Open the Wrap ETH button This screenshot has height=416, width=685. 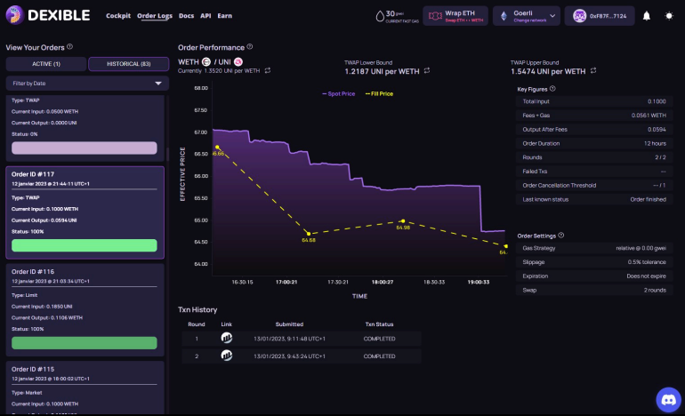point(455,16)
